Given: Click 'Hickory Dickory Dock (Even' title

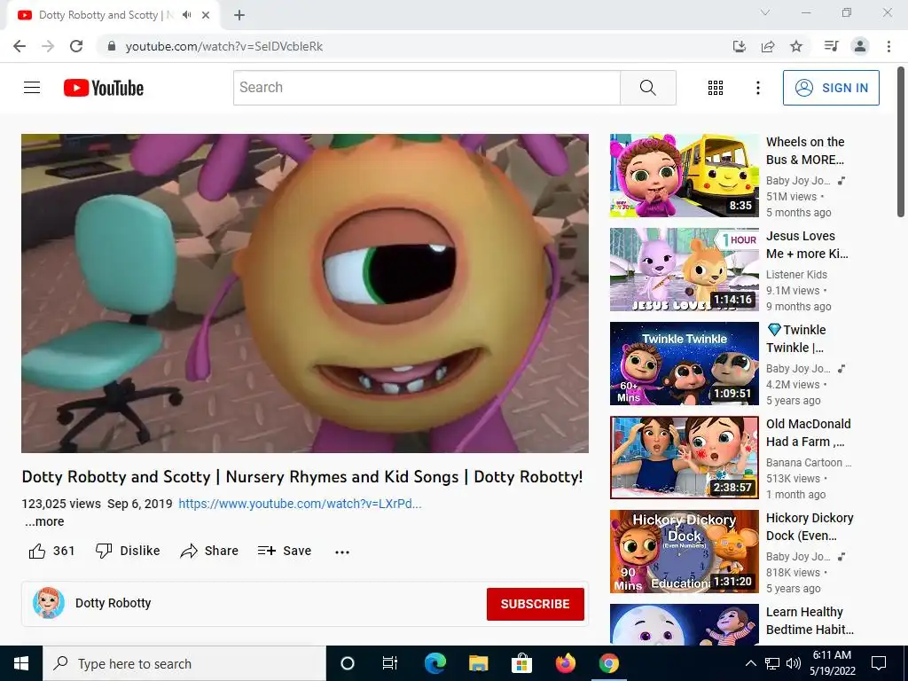Looking at the screenshot, I should click(x=810, y=527).
